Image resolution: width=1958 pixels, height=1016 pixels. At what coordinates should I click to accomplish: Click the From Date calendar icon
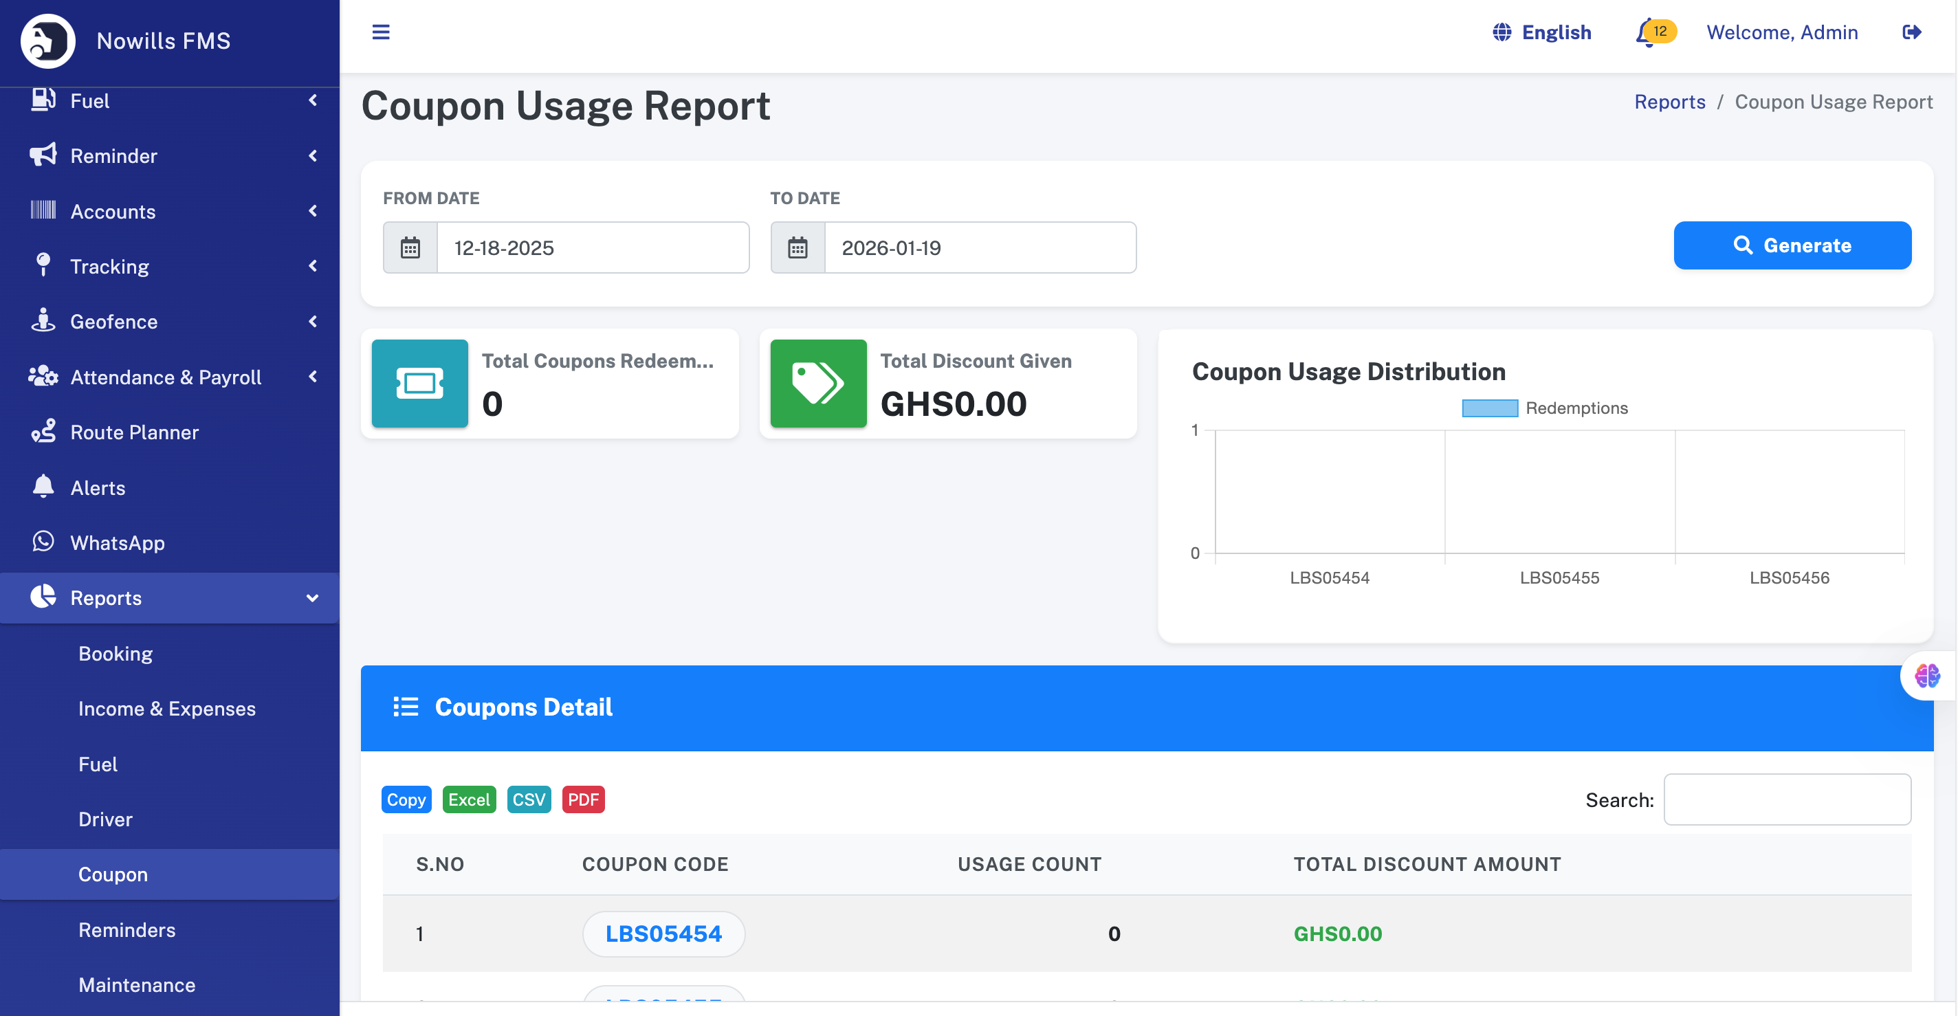(410, 247)
